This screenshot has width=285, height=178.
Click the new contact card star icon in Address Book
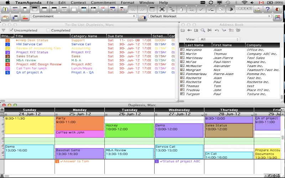coord(231,30)
